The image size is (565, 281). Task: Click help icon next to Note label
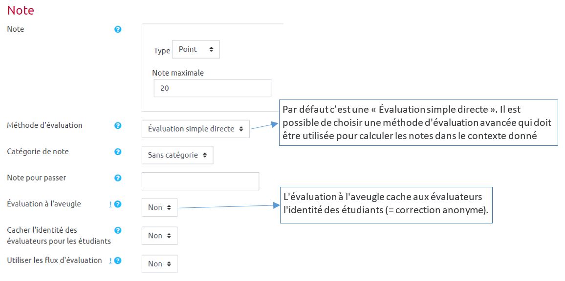(x=118, y=30)
